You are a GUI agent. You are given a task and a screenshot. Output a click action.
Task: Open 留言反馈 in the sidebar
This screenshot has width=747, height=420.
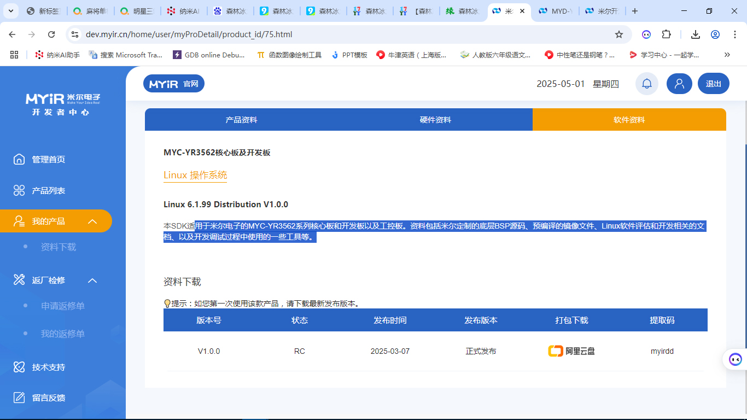click(x=49, y=398)
